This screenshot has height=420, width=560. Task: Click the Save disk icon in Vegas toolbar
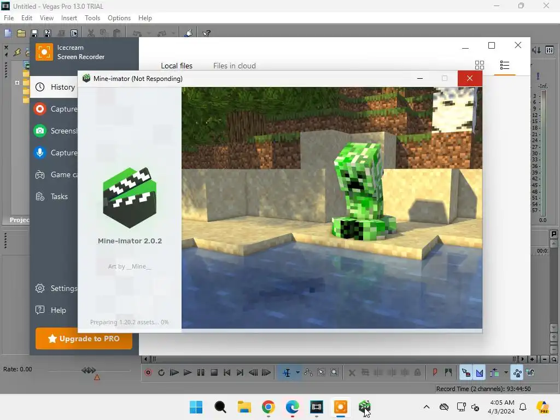coord(34,33)
